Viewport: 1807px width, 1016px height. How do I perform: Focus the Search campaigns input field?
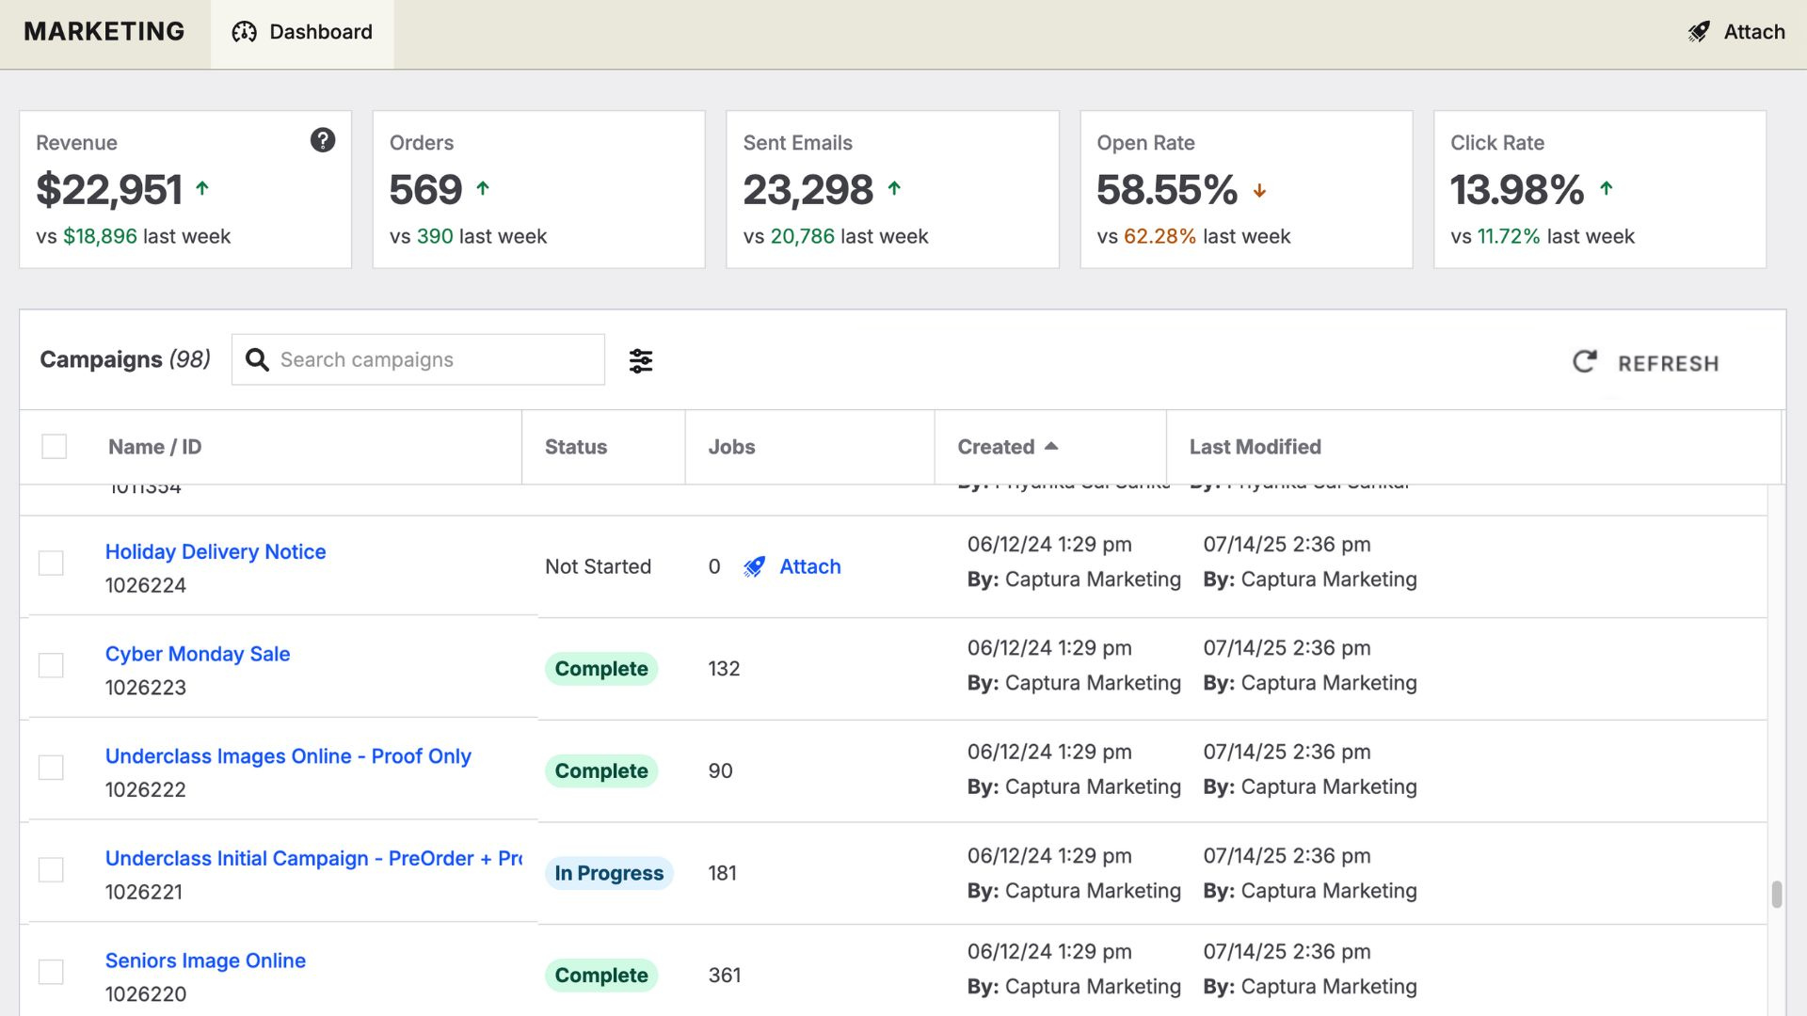(x=433, y=359)
